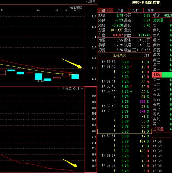Select the highlighted 12 S trade row

(124, 131)
